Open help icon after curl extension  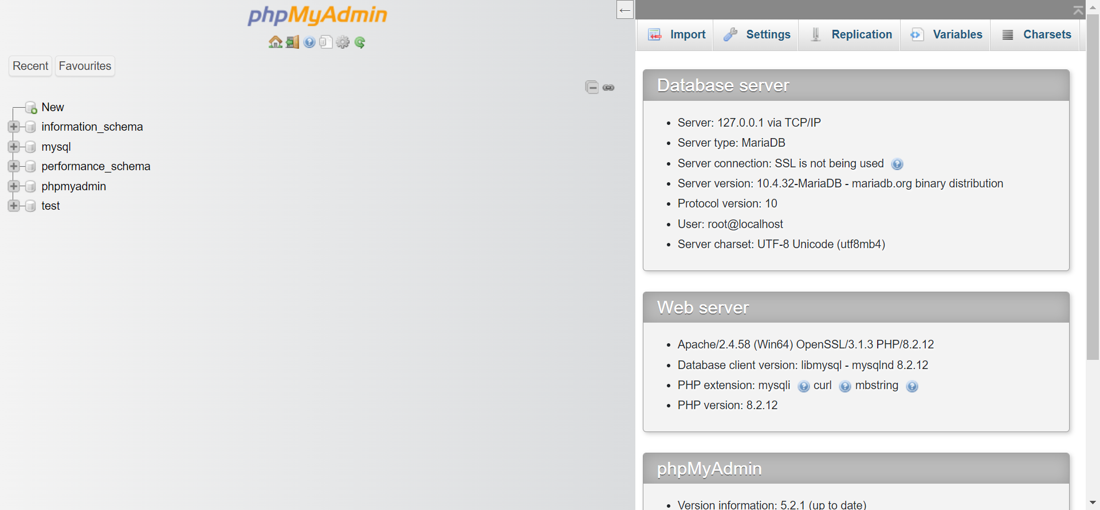tap(845, 386)
